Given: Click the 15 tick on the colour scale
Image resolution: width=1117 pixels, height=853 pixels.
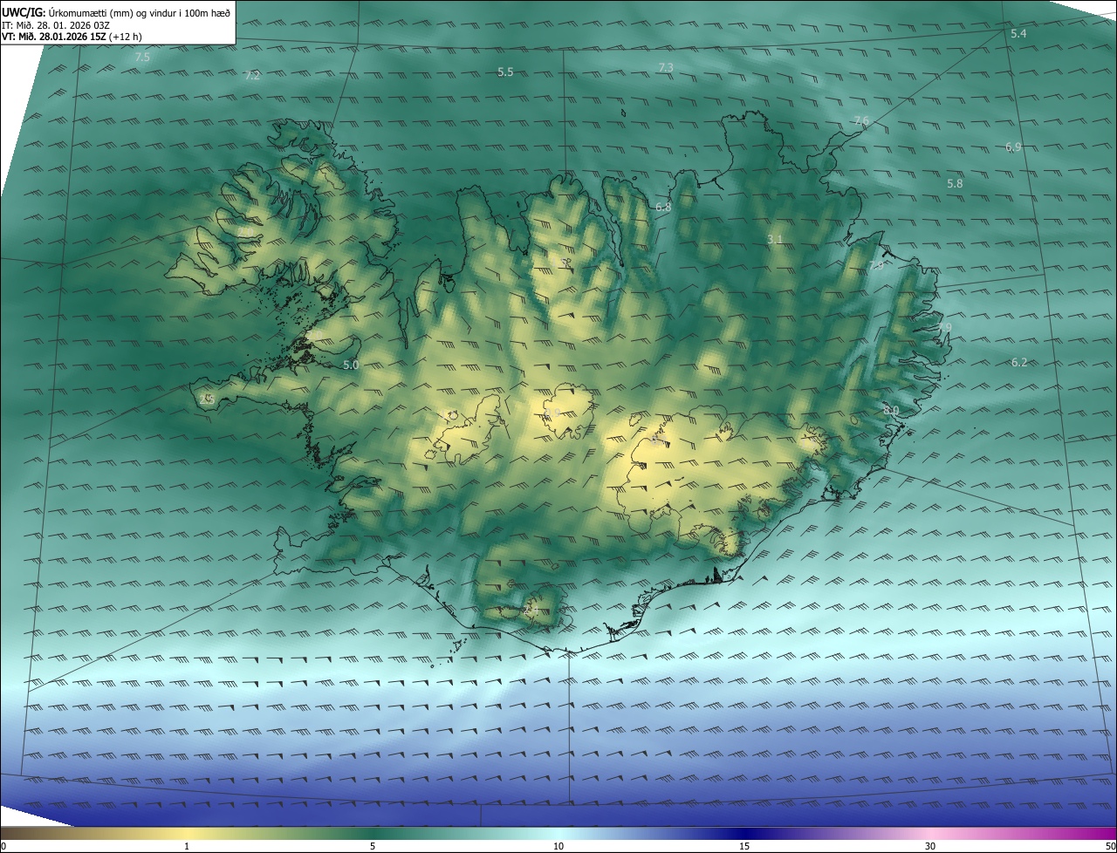Looking at the screenshot, I should pyautogui.click(x=744, y=846).
